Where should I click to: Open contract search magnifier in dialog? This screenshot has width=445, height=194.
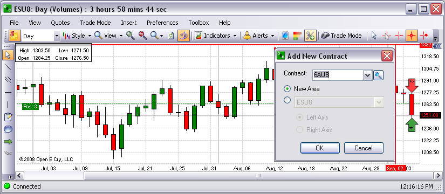pyautogui.click(x=378, y=75)
